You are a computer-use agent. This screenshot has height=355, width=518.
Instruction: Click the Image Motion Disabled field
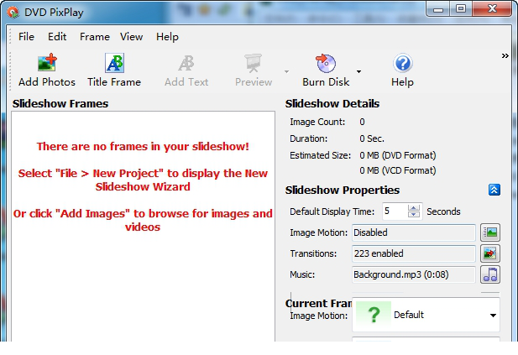[x=414, y=232]
